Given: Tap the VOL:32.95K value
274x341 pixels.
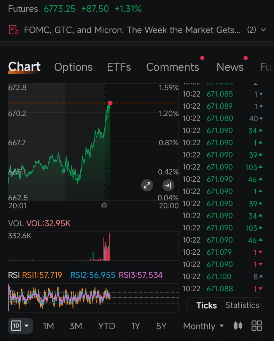Looking at the screenshot, I should click(x=48, y=224).
